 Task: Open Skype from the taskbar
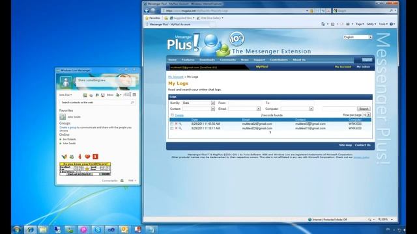[x=98, y=229]
